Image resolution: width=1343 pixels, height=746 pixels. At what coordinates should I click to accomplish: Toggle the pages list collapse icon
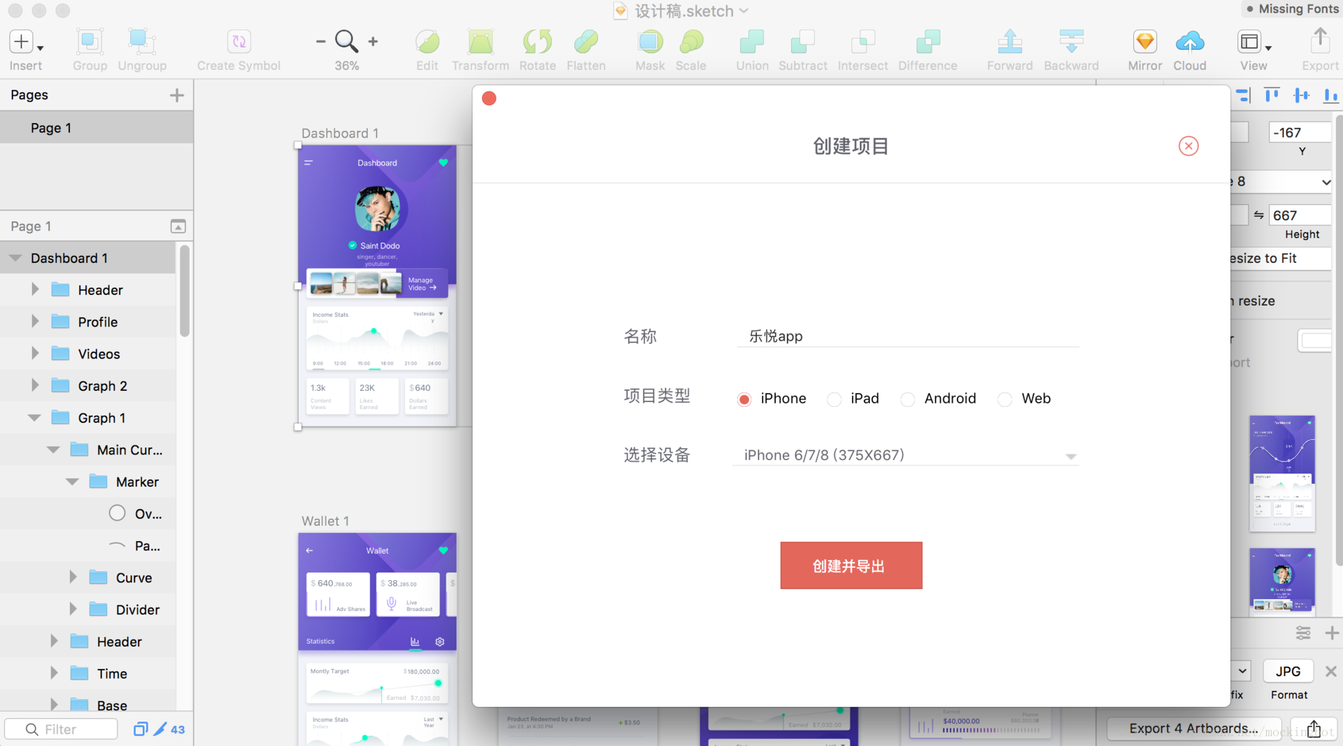pos(178,226)
